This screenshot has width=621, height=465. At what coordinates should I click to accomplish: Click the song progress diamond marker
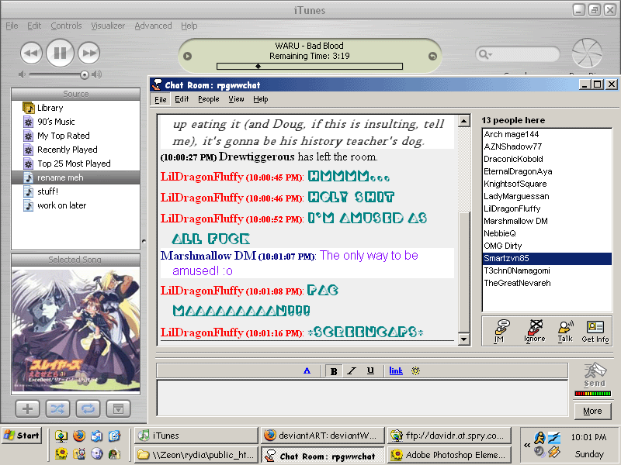[x=258, y=67]
